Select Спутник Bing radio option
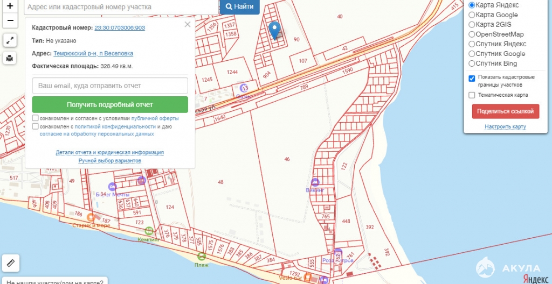 pyautogui.click(x=472, y=63)
